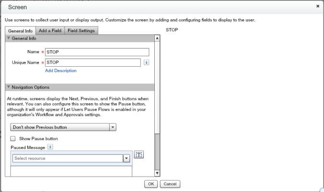324x192 pixels.
Task: Click into the Name input field
Action: tap(97, 52)
